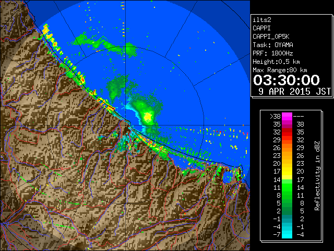Pick the orange swatch between 26 and 29
This screenshot has width=334, height=251.
[287, 148]
